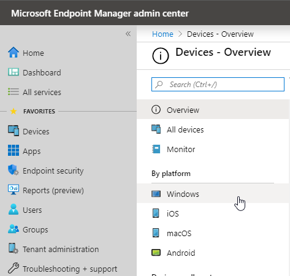The width and height of the screenshot is (290, 276).
Task: Focus the Search (Ctrl+/) field
Action: (218, 84)
